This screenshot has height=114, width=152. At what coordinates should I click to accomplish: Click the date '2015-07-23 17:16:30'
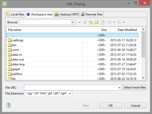(x=123, y=55)
